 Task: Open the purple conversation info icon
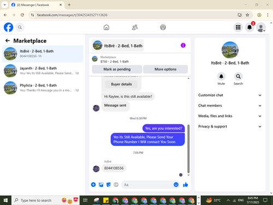pos(183,45)
